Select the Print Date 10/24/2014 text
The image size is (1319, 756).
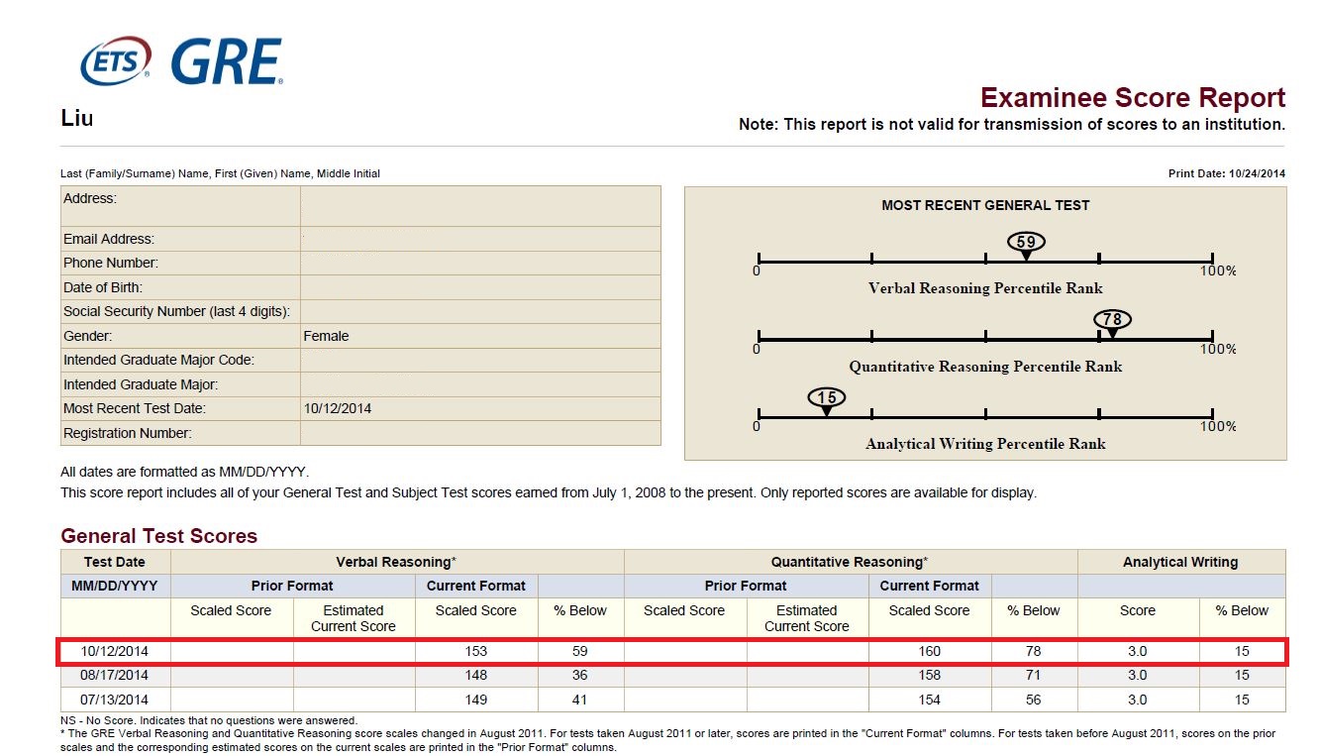(1227, 173)
